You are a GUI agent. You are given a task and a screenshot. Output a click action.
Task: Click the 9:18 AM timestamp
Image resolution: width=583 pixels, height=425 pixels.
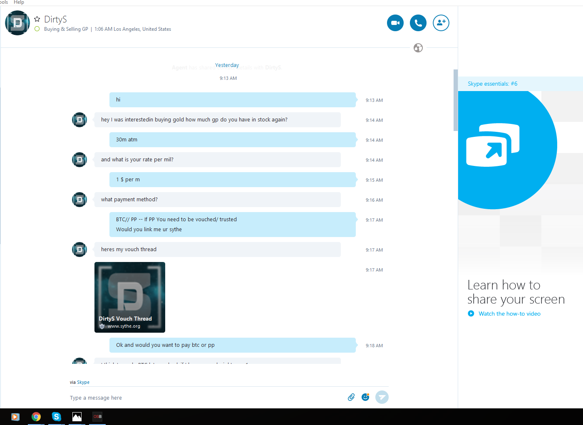tap(374, 346)
